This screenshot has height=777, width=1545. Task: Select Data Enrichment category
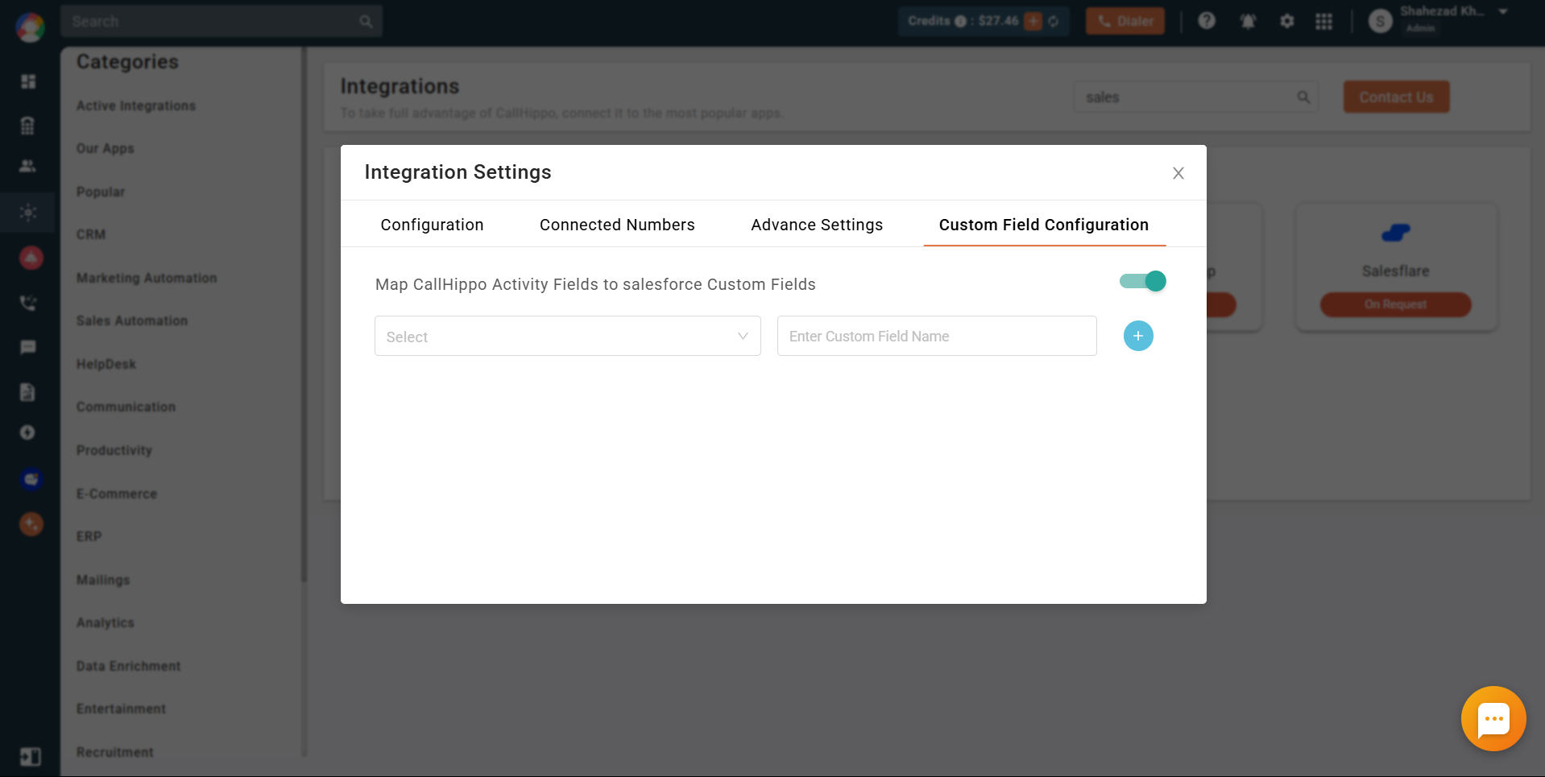(x=129, y=666)
